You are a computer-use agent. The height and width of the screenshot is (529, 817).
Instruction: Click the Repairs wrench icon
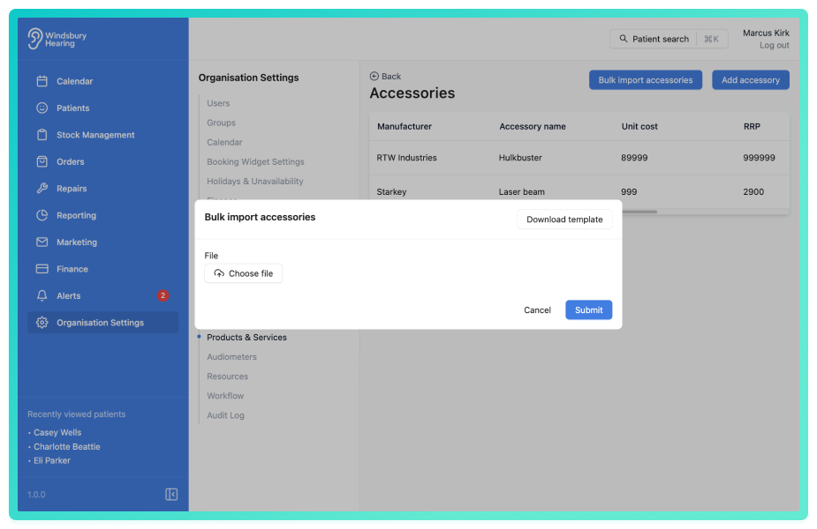[42, 189]
